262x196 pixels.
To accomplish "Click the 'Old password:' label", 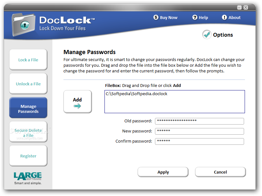I will 138,121.
